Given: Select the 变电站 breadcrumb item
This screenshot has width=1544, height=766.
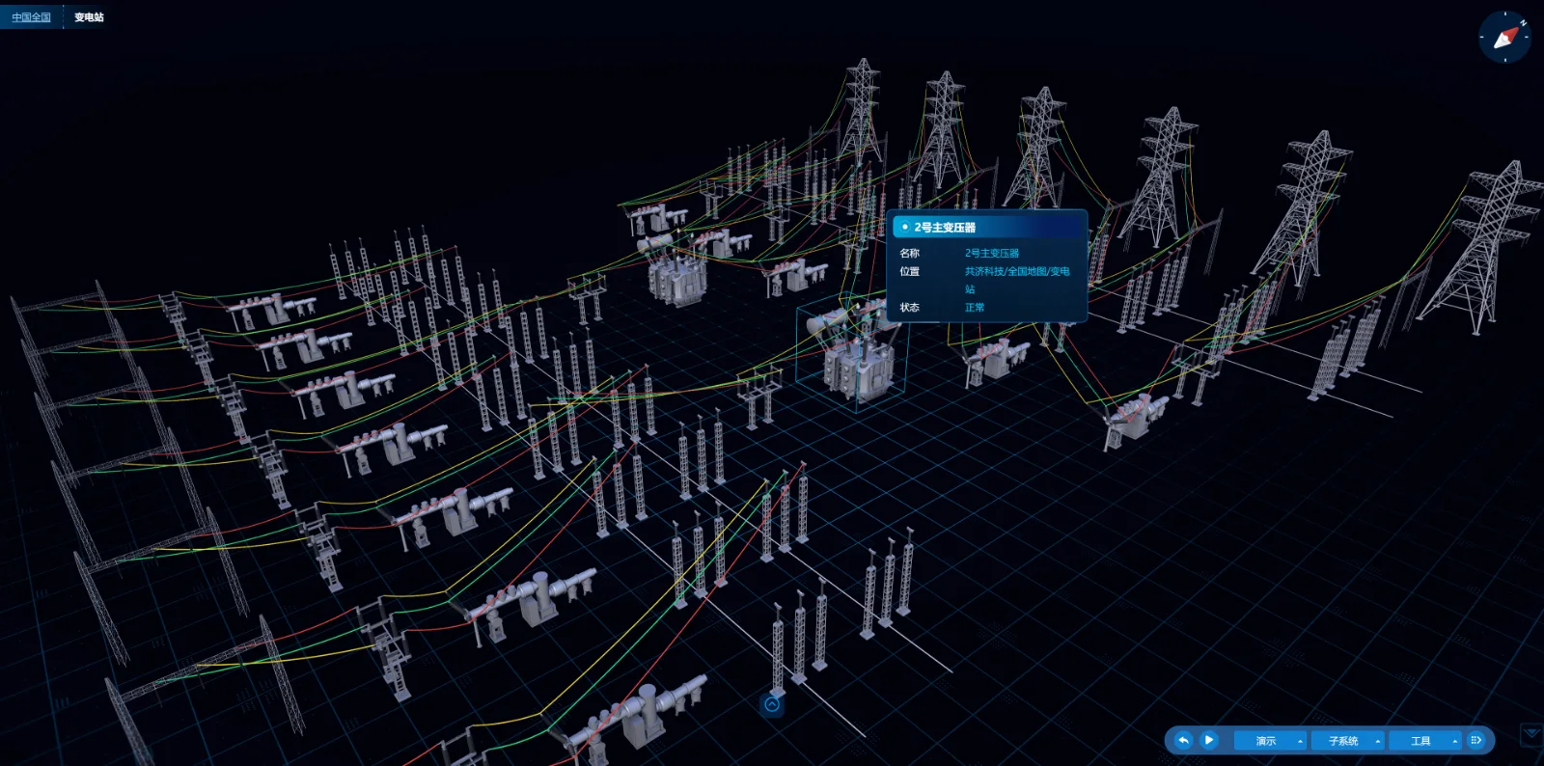Looking at the screenshot, I should tap(89, 17).
